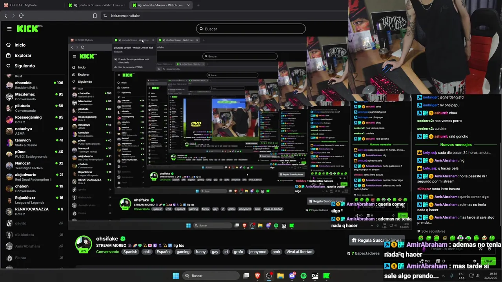Open tanovich Slots & Casino channel
Screen dimensions: 502x282
34,143
